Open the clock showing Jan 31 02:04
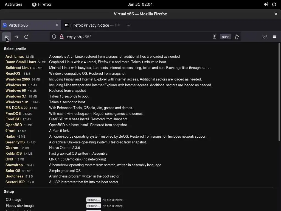 [140, 4]
